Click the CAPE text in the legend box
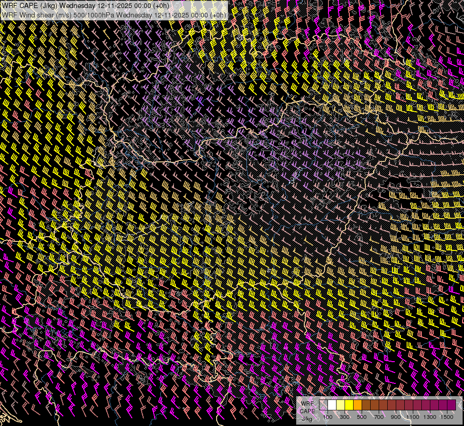This screenshot has width=464, height=426. point(307,411)
